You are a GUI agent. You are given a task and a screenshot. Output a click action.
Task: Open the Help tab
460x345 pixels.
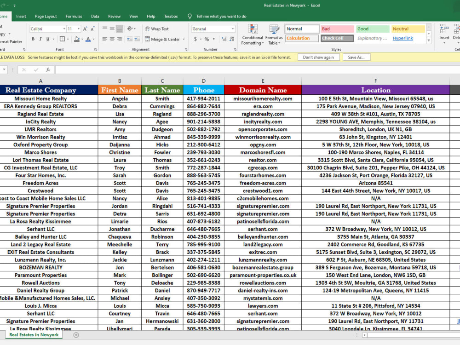click(x=151, y=17)
